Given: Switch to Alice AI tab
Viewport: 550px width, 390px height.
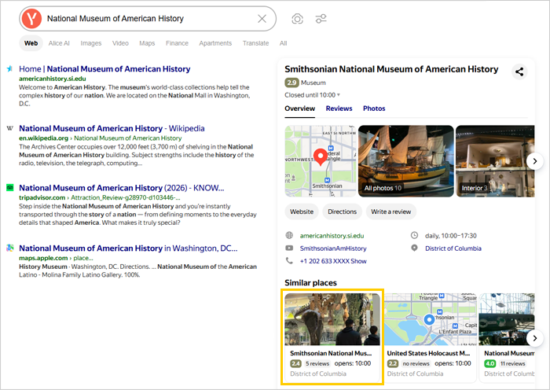Looking at the screenshot, I should pos(59,43).
